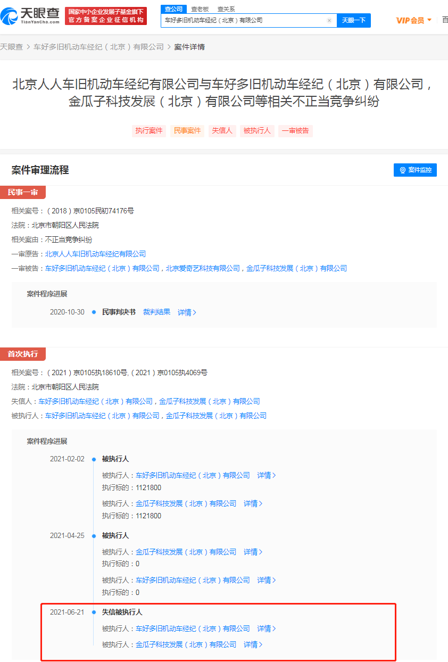Click the 执行案件 tag
Screen dimensions: 448x662
pos(149,131)
